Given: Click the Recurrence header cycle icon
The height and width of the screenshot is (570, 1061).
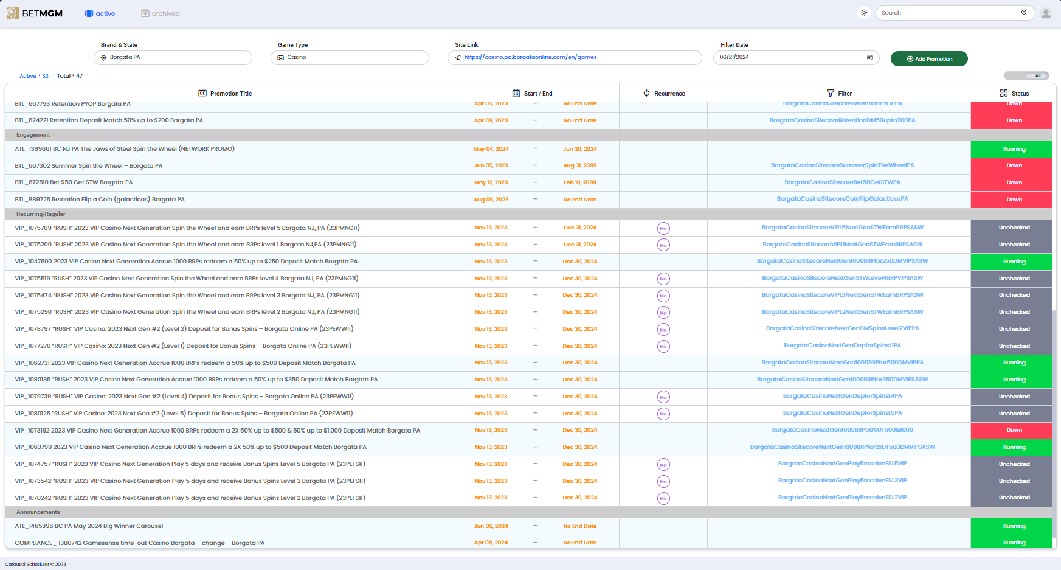Looking at the screenshot, I should [x=647, y=93].
